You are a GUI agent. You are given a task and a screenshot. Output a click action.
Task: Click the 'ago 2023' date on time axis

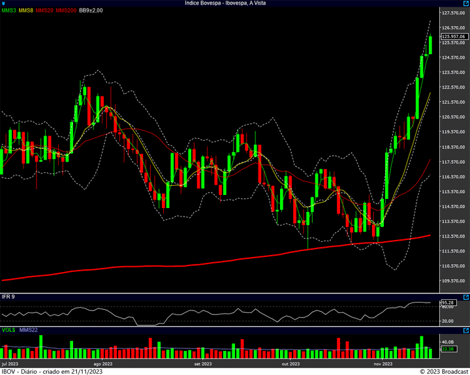point(102,363)
